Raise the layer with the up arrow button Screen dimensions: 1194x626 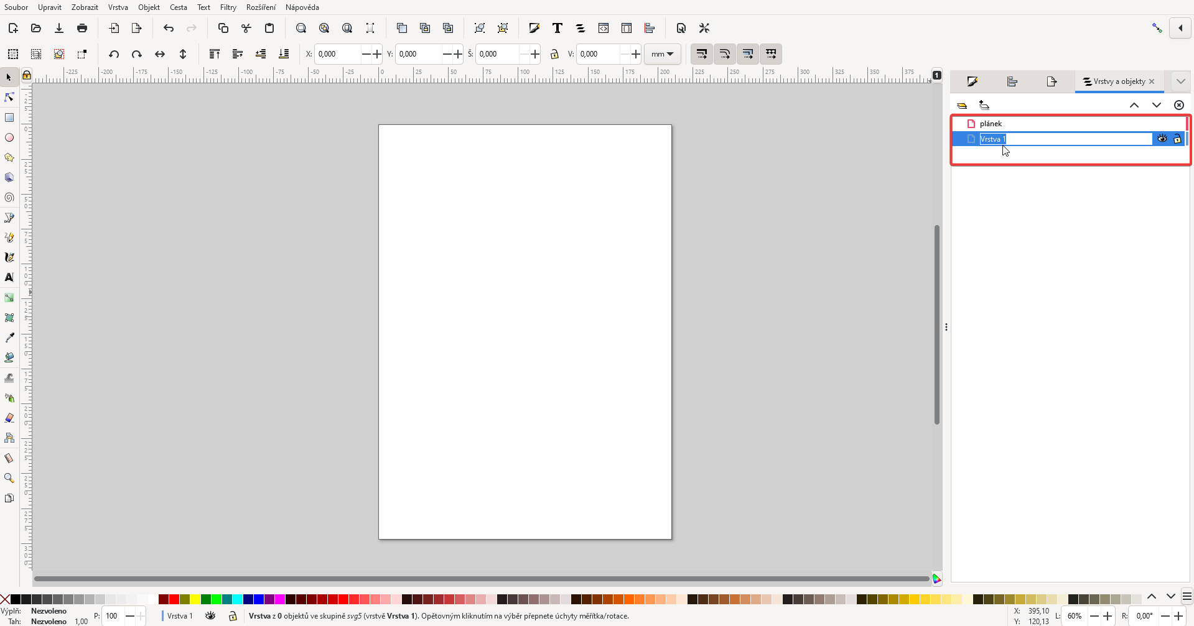coord(1134,104)
